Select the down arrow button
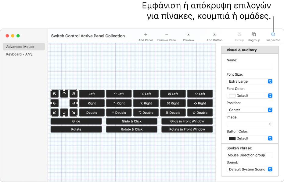Screen dimensions: 284x182 64,112
